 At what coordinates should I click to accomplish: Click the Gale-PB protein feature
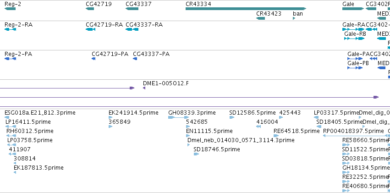(355, 68)
